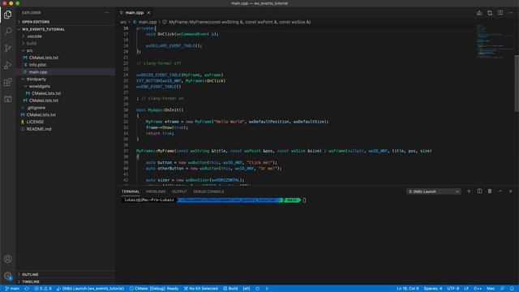Click No Kit Selected in status bar
Screen dimensions: 519x292
[200, 289]
